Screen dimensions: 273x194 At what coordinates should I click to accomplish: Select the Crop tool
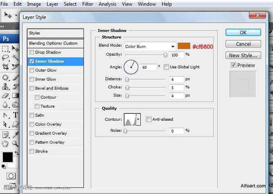(5, 67)
